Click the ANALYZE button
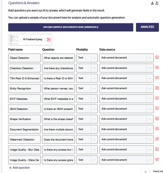Screen dimensions: 163x173 click(147, 27)
